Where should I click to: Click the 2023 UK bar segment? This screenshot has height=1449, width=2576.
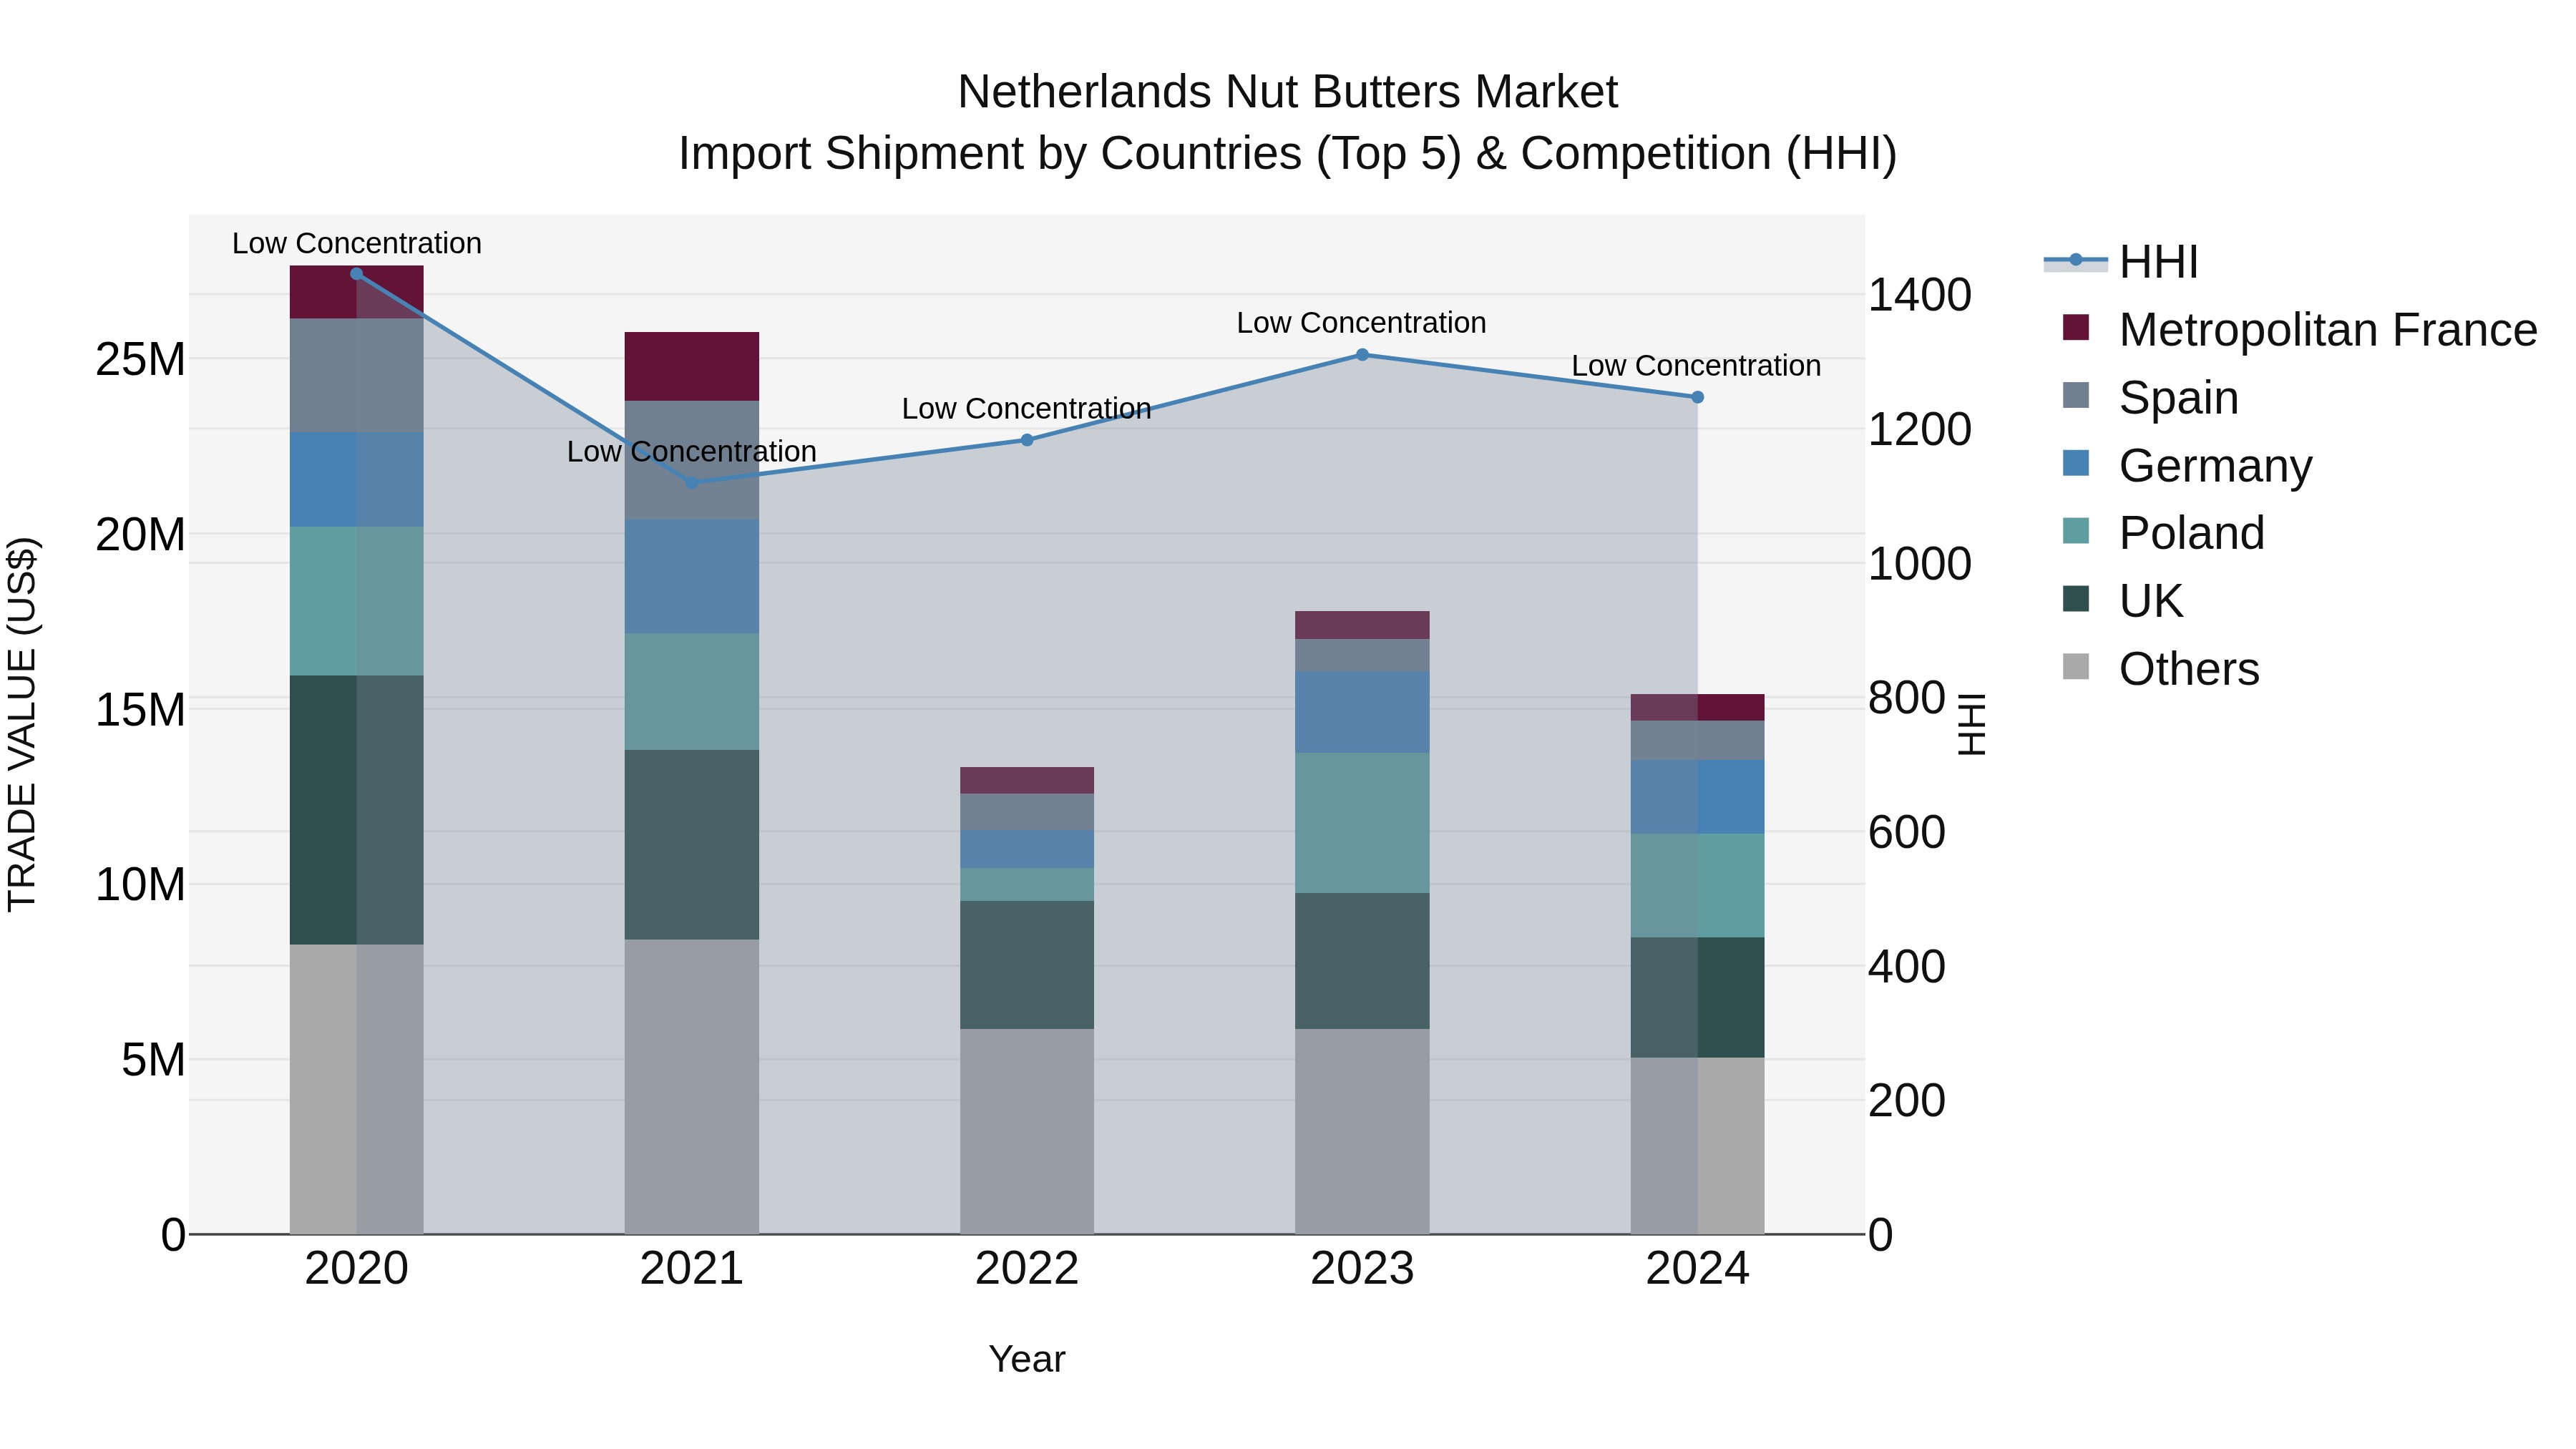pos(1362,961)
